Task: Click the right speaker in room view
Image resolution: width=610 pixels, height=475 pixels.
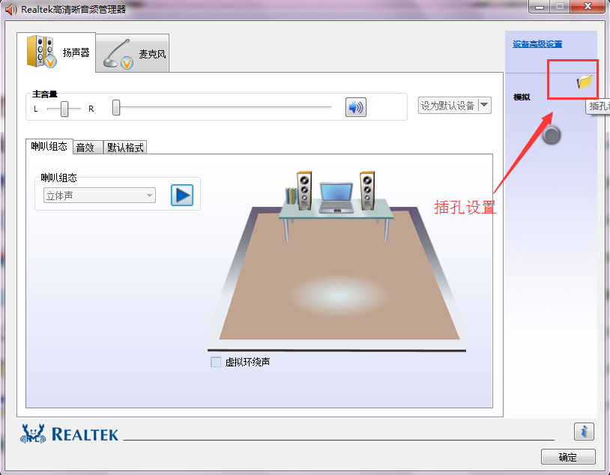Action: [x=367, y=190]
